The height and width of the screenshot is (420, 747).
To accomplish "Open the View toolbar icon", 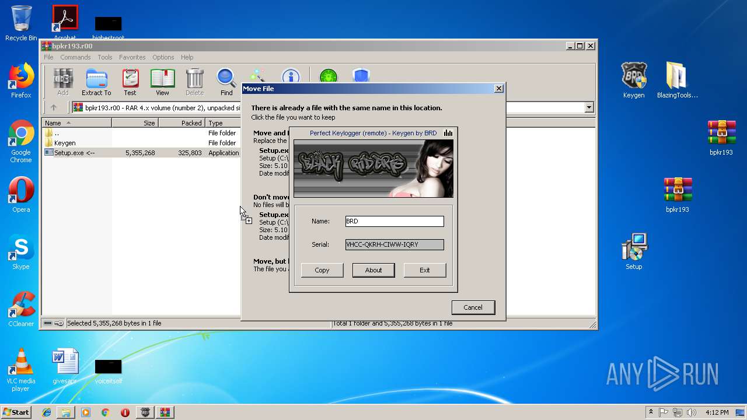I will 162,82.
